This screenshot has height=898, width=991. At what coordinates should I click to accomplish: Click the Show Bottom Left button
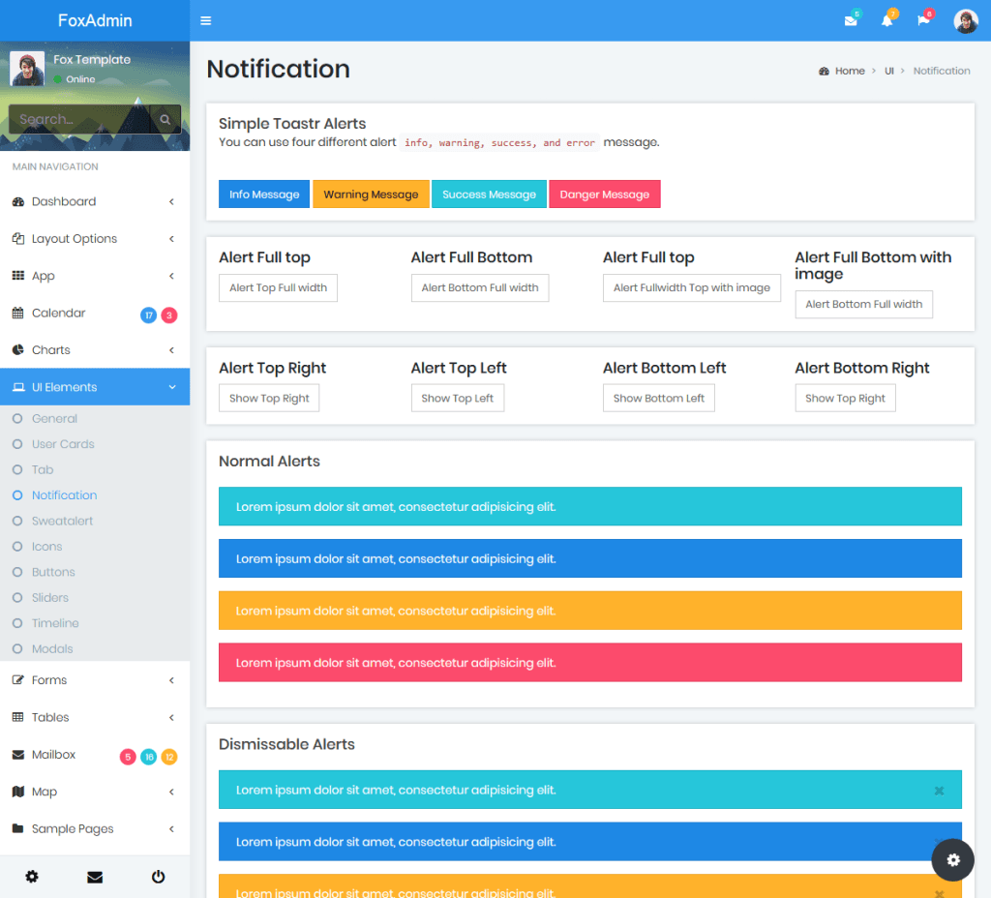[658, 397]
